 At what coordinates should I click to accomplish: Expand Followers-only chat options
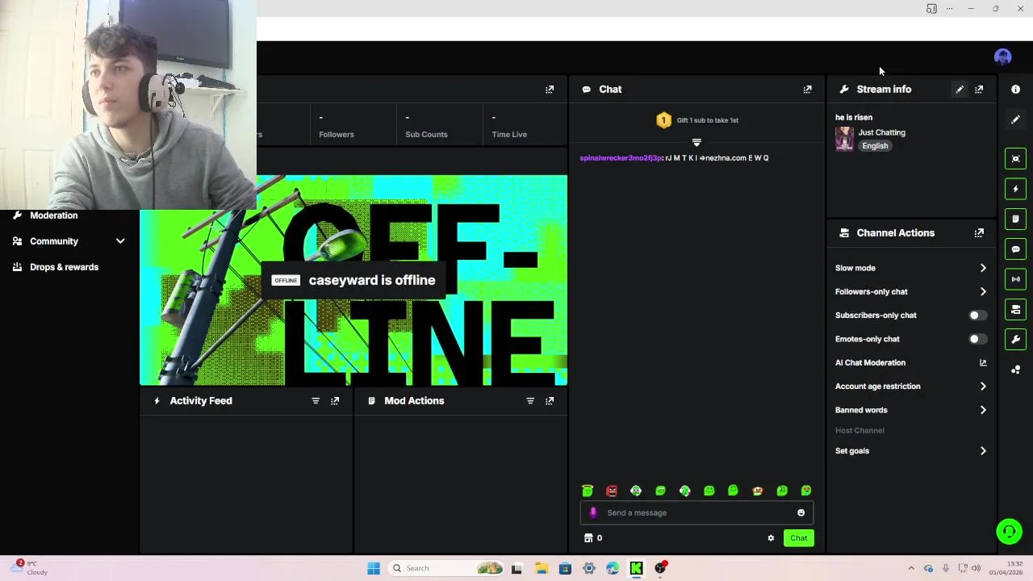(x=983, y=291)
